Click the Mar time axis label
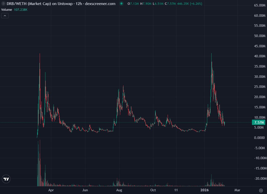Image resolution: width=267 pixels, height=194 pixels. 237,190
